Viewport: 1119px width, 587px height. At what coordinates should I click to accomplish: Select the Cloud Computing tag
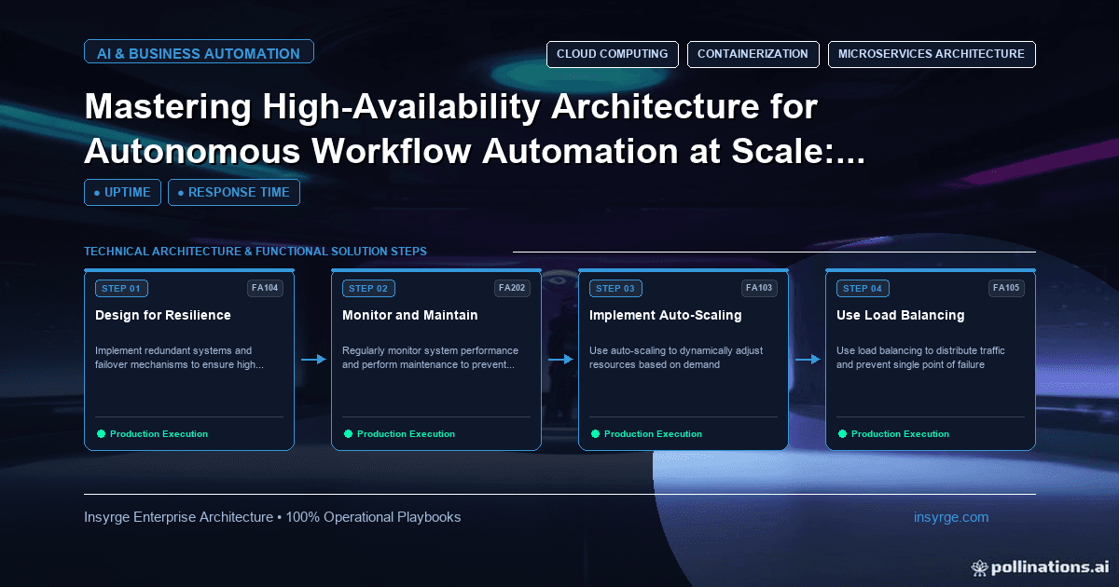(612, 54)
